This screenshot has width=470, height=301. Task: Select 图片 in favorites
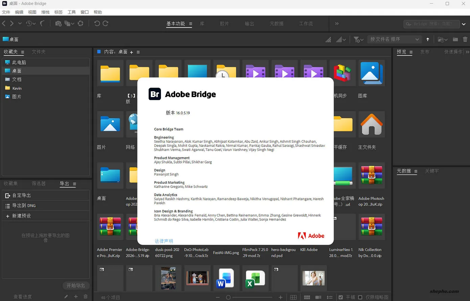tap(46, 96)
